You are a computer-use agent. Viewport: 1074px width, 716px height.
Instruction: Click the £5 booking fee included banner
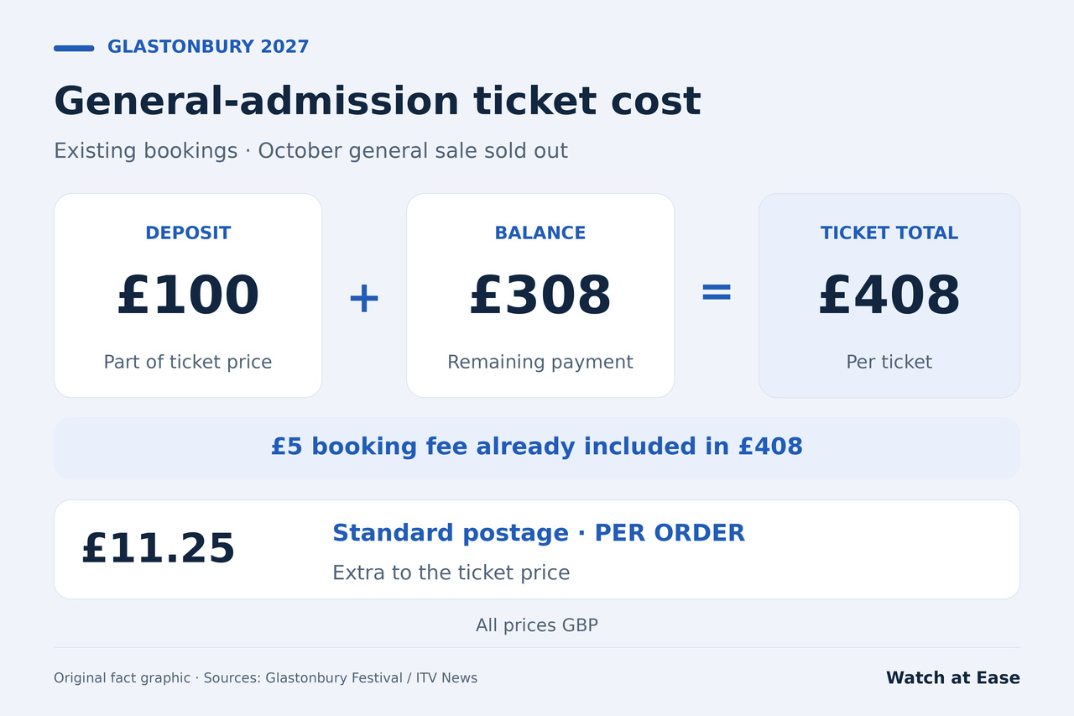coord(537,448)
